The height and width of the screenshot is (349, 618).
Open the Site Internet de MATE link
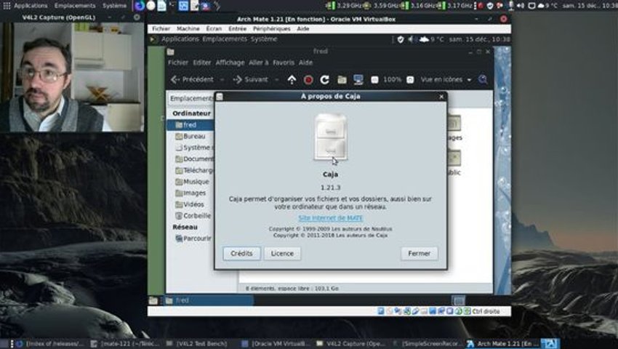click(330, 218)
